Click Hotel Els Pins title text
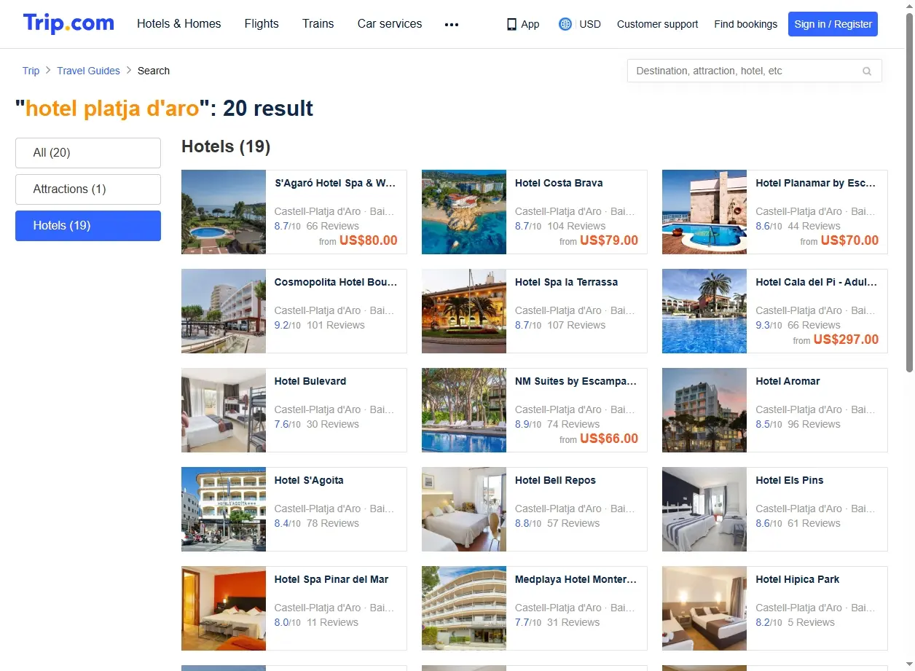The width and height of the screenshot is (915, 671). [790, 480]
